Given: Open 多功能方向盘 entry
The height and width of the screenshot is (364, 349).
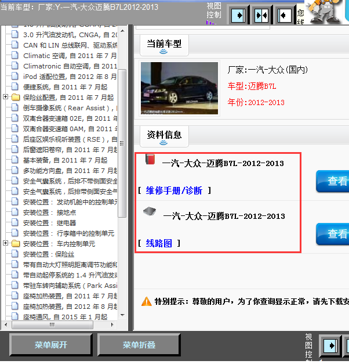Looking at the screenshot, I should pyautogui.click(x=70, y=171).
